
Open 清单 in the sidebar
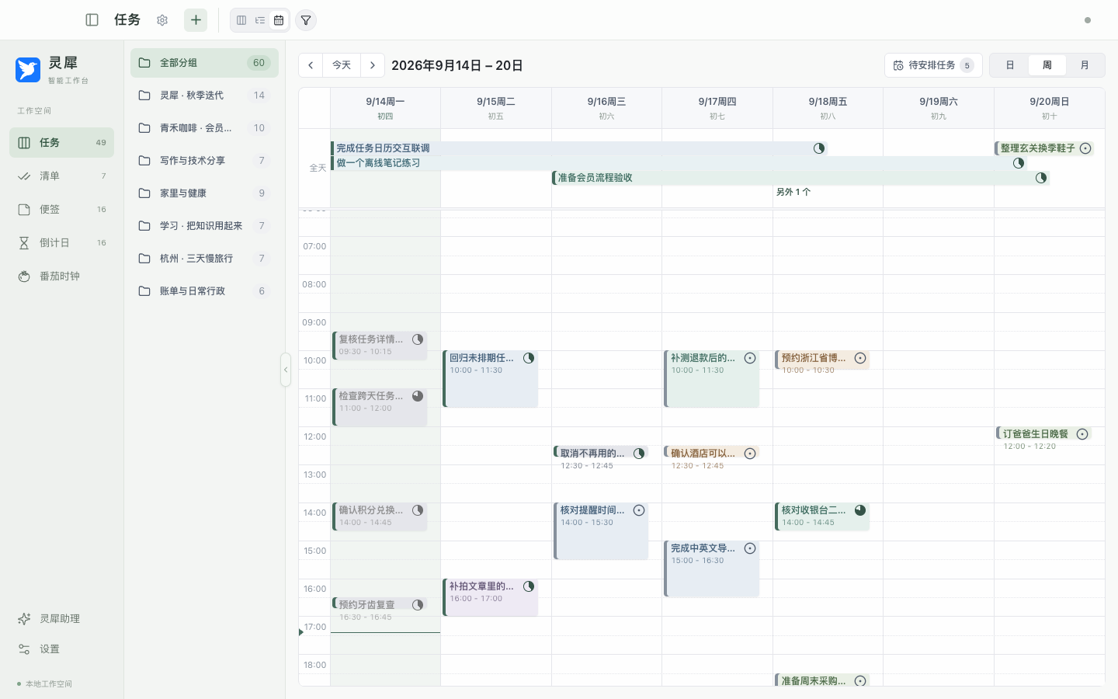pos(62,176)
